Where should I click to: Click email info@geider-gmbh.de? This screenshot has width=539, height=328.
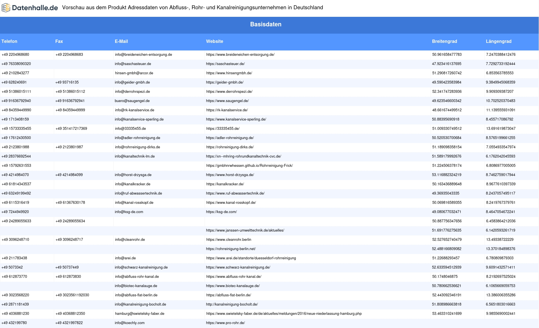click(132, 82)
